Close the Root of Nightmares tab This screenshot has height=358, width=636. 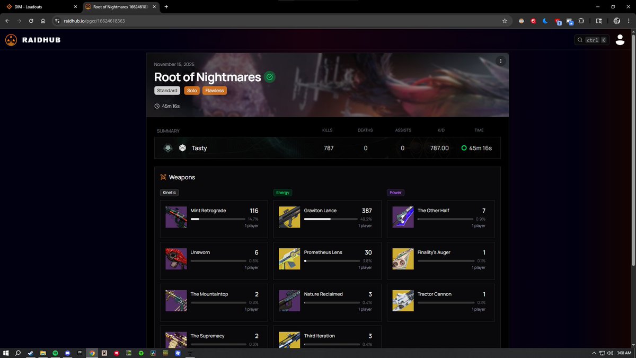[154, 7]
